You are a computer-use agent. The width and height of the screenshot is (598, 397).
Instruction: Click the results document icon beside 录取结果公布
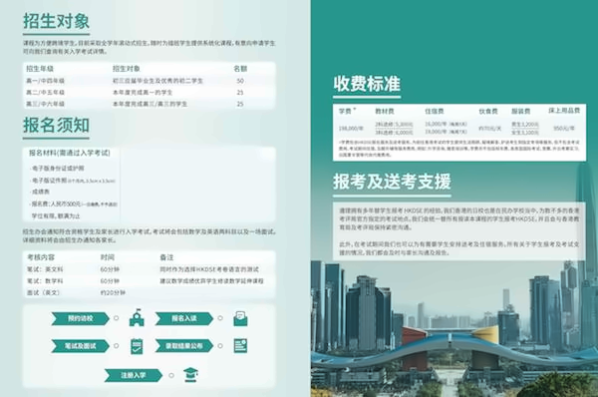(240, 346)
